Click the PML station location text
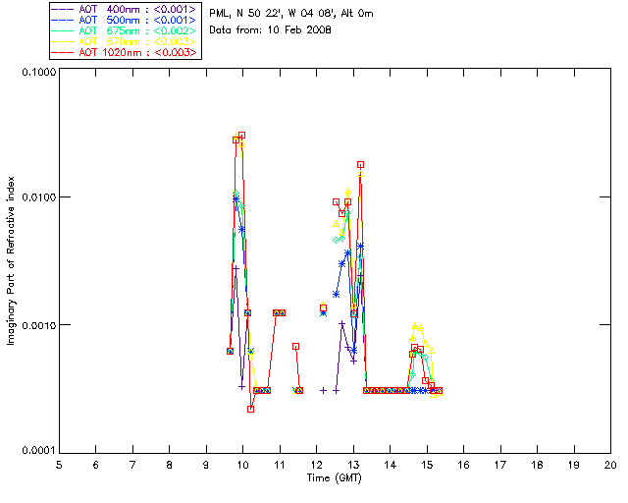This screenshot has height=503, width=628. point(291,14)
